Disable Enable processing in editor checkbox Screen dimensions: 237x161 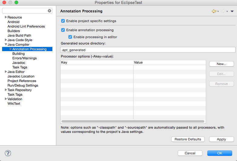[x=70, y=37]
